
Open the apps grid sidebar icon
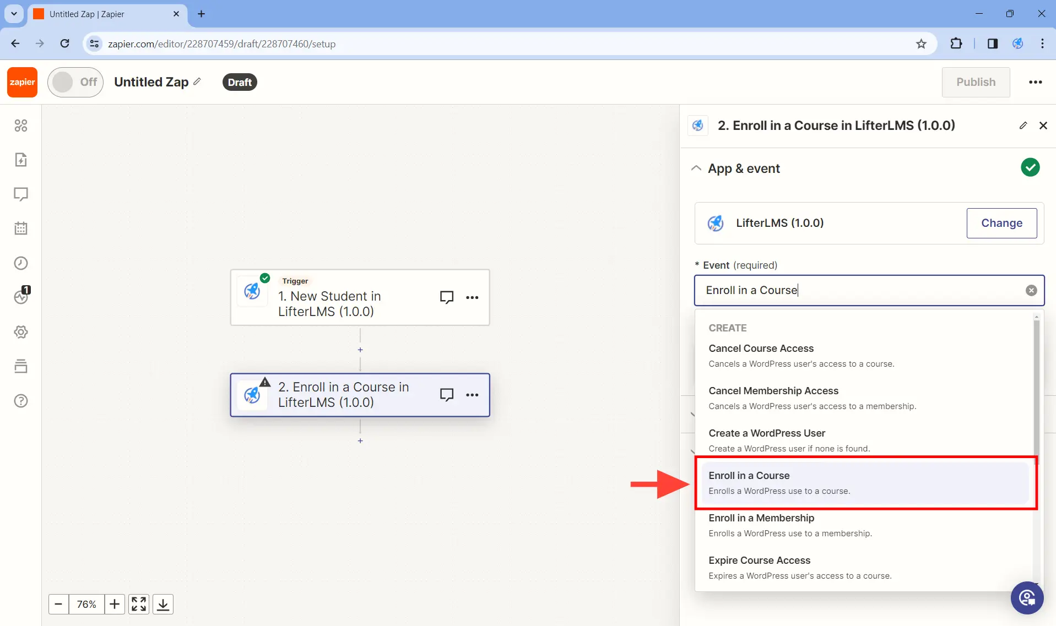coord(21,126)
